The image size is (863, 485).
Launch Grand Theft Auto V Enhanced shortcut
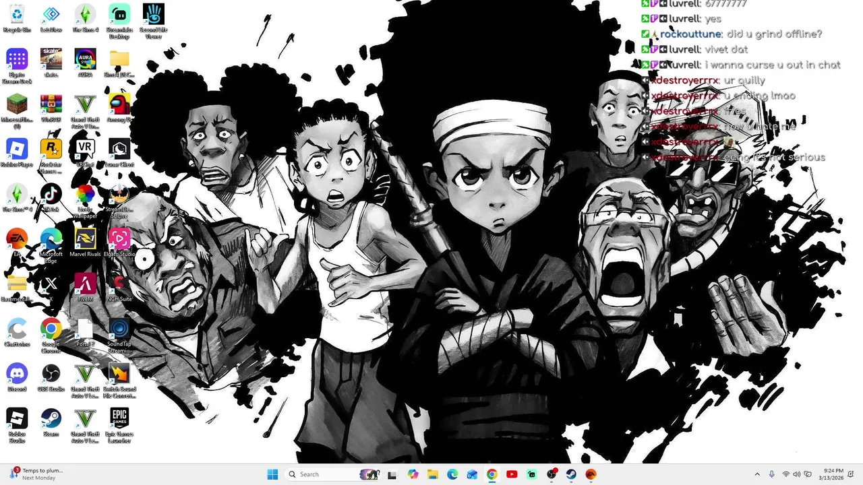[85, 110]
